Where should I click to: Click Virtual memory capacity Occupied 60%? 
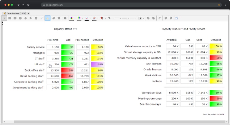pyautogui.click(x=216, y=58)
